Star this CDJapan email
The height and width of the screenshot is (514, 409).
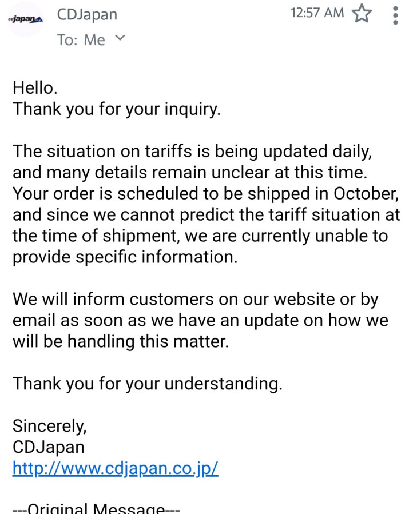coord(362,14)
